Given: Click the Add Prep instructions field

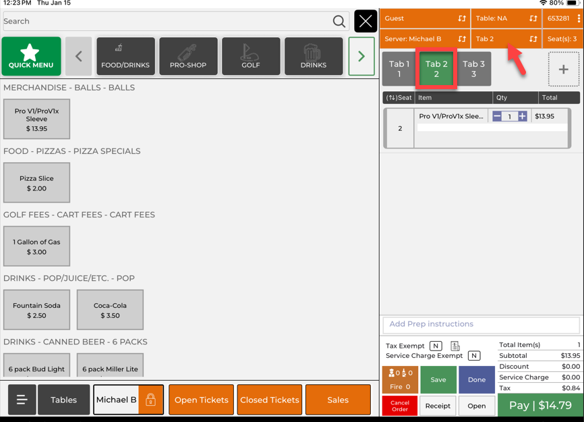Looking at the screenshot, I should point(481,324).
